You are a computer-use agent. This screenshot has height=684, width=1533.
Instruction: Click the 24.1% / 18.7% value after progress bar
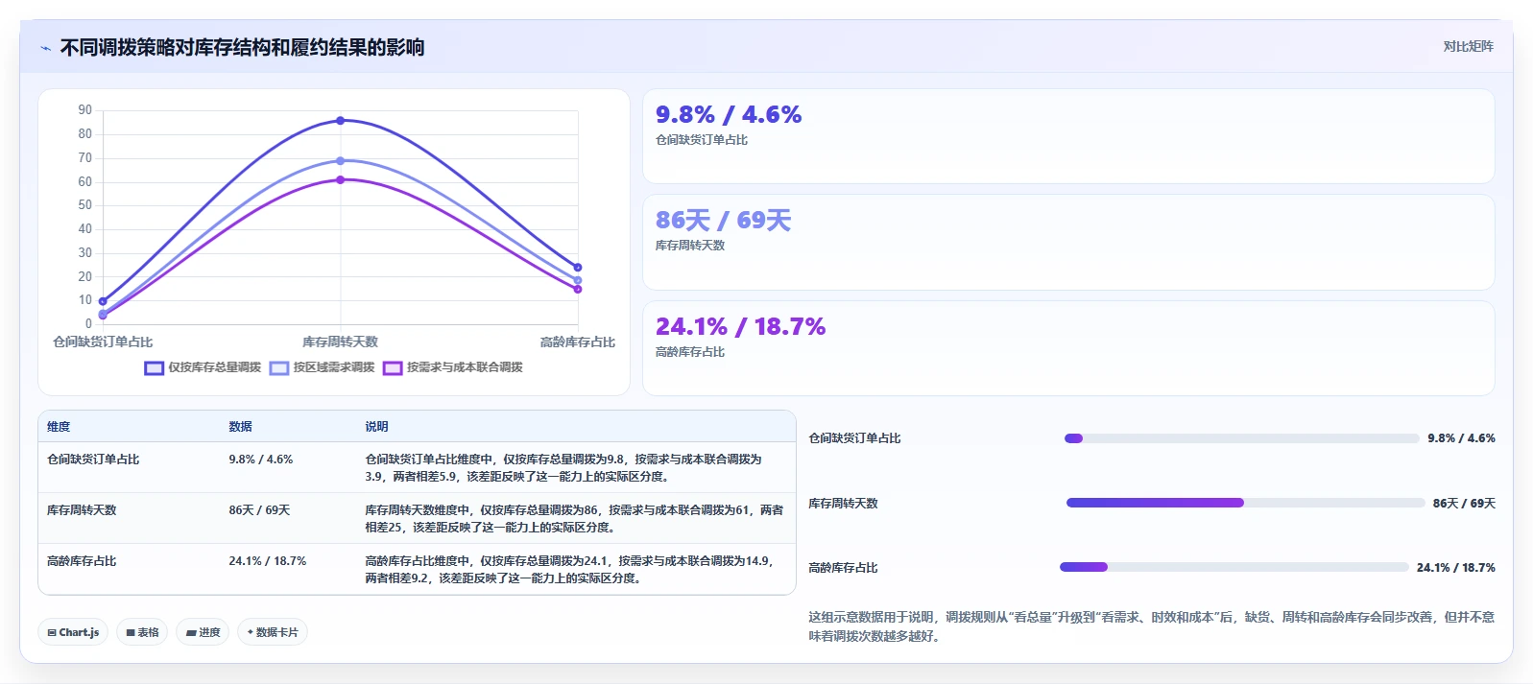click(1456, 568)
